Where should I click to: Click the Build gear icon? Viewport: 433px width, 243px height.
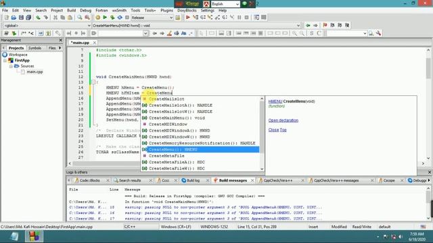97,18
